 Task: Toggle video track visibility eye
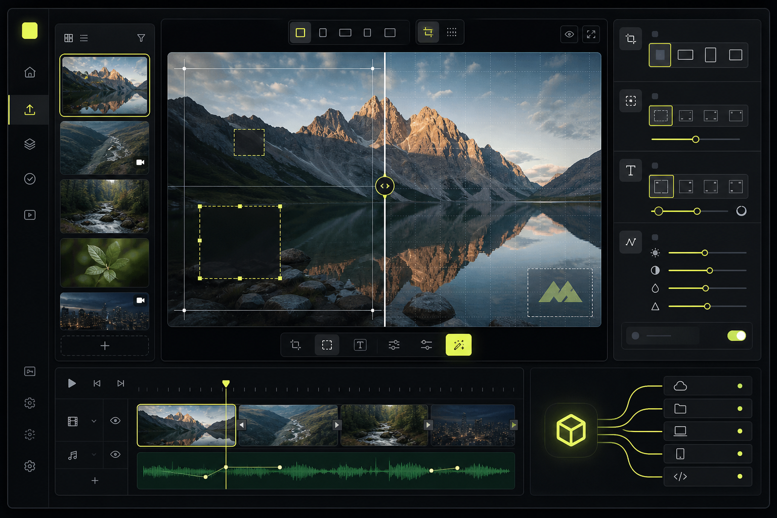click(x=115, y=421)
